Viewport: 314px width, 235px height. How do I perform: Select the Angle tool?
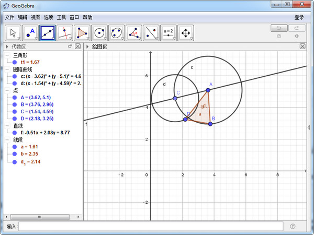(134, 33)
